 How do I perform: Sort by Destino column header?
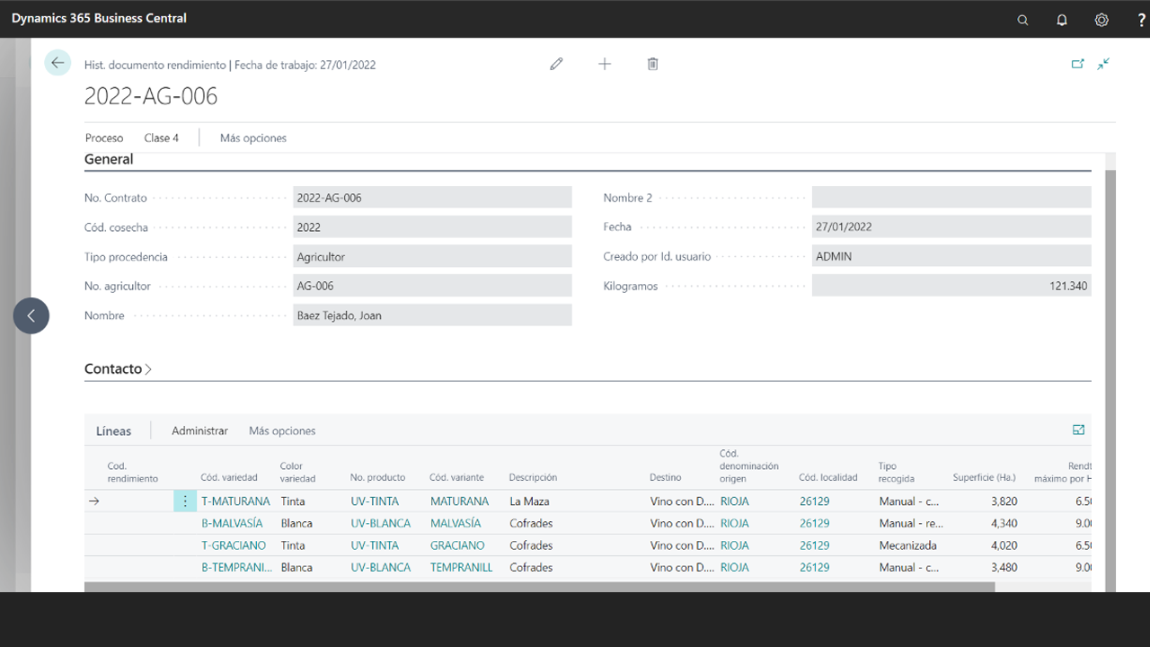[x=666, y=477]
